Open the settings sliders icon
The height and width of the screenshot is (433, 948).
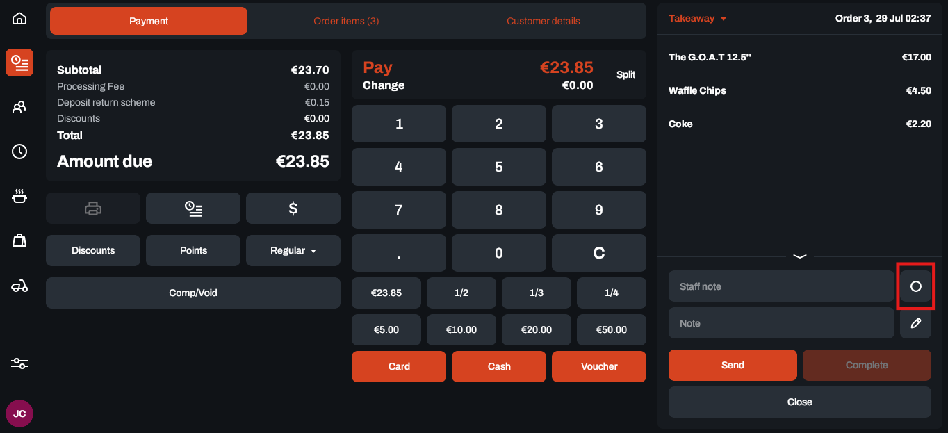pyautogui.click(x=19, y=363)
